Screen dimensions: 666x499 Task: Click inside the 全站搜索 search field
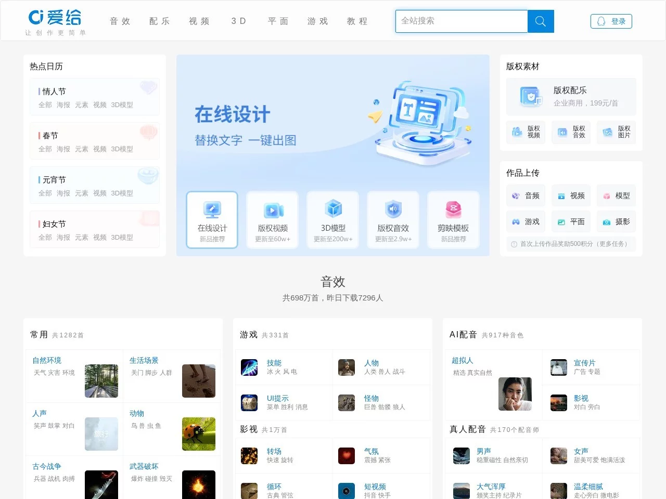click(461, 21)
